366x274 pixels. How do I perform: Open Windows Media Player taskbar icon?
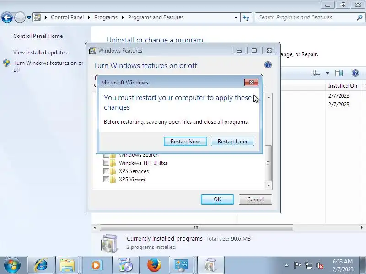click(x=96, y=265)
